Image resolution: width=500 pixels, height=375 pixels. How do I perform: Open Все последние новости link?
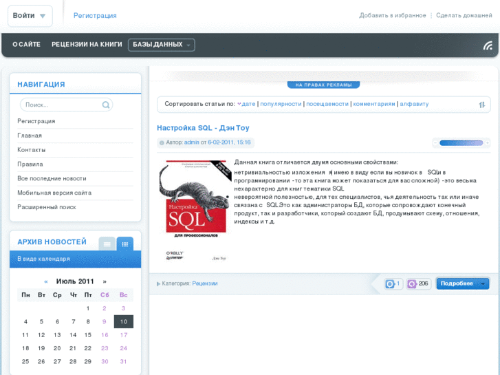pyautogui.click(x=52, y=179)
